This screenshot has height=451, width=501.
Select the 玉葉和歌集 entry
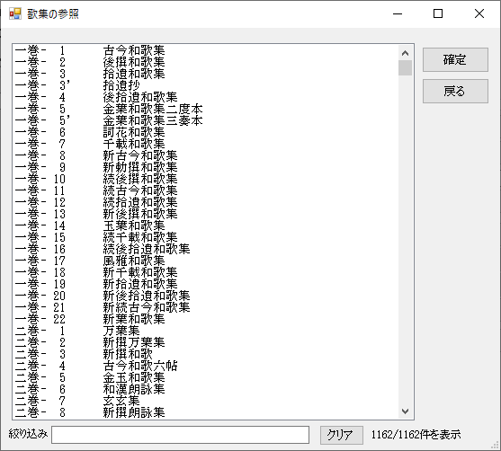pos(206,225)
